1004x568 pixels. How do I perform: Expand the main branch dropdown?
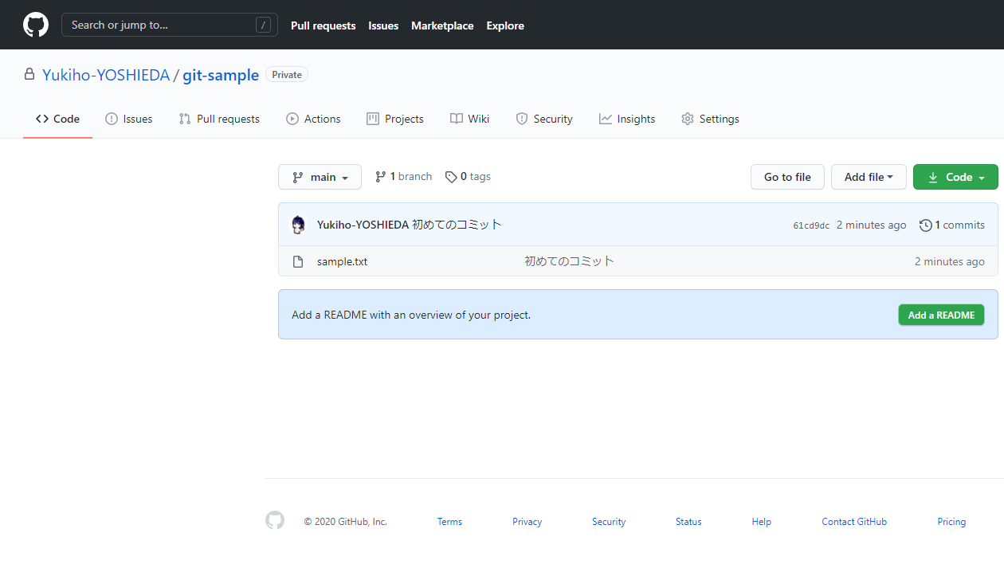320,177
